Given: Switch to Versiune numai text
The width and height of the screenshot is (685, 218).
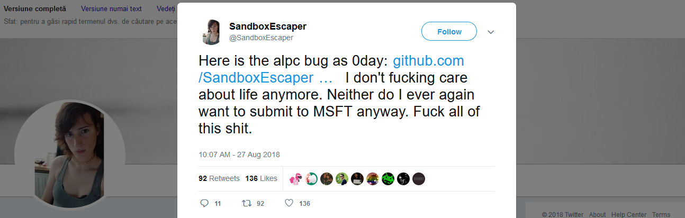Looking at the screenshot, I should point(111,9).
